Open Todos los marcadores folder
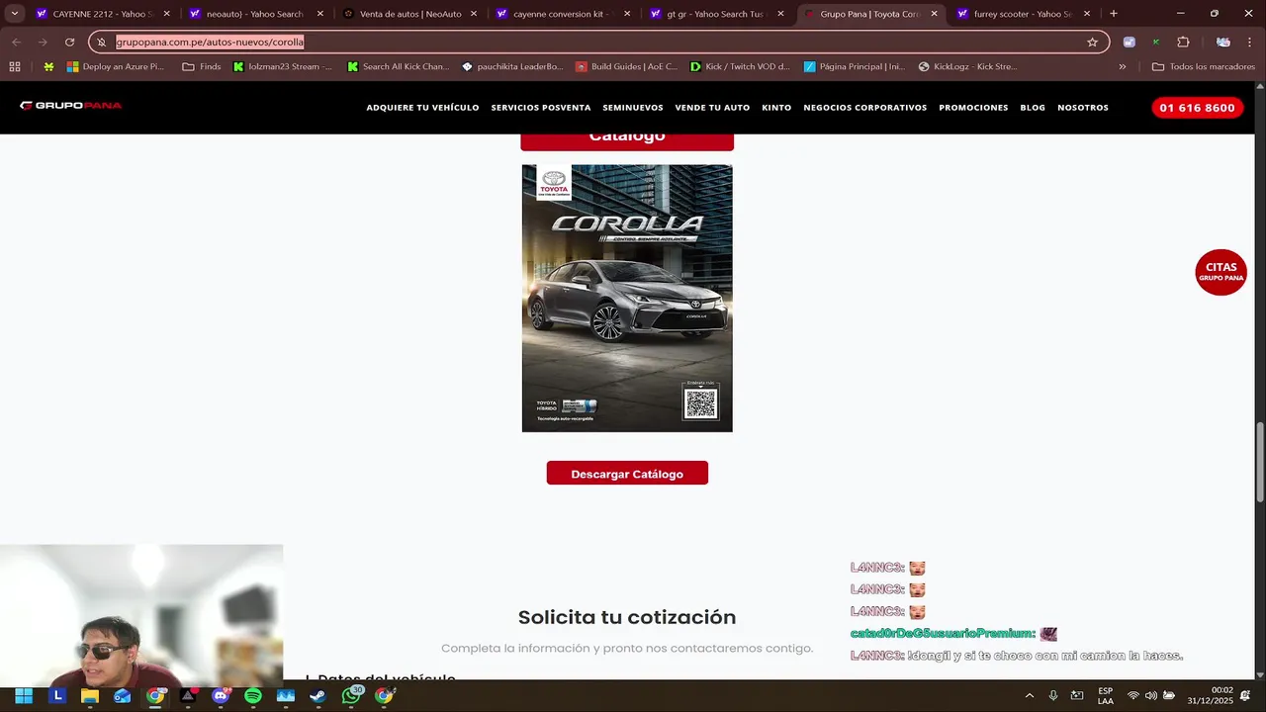Viewport: 1266px width, 712px height. 1204,67
